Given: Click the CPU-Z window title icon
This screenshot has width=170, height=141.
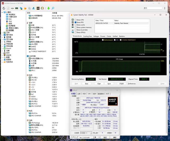Looking at the screenshot, I should 71,90.
